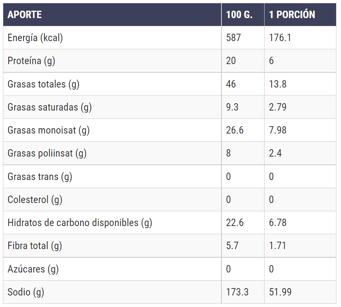Viewport: 341px width, 307px height.
Task: Select the Azúcares (g) row label
Action: 33,269
